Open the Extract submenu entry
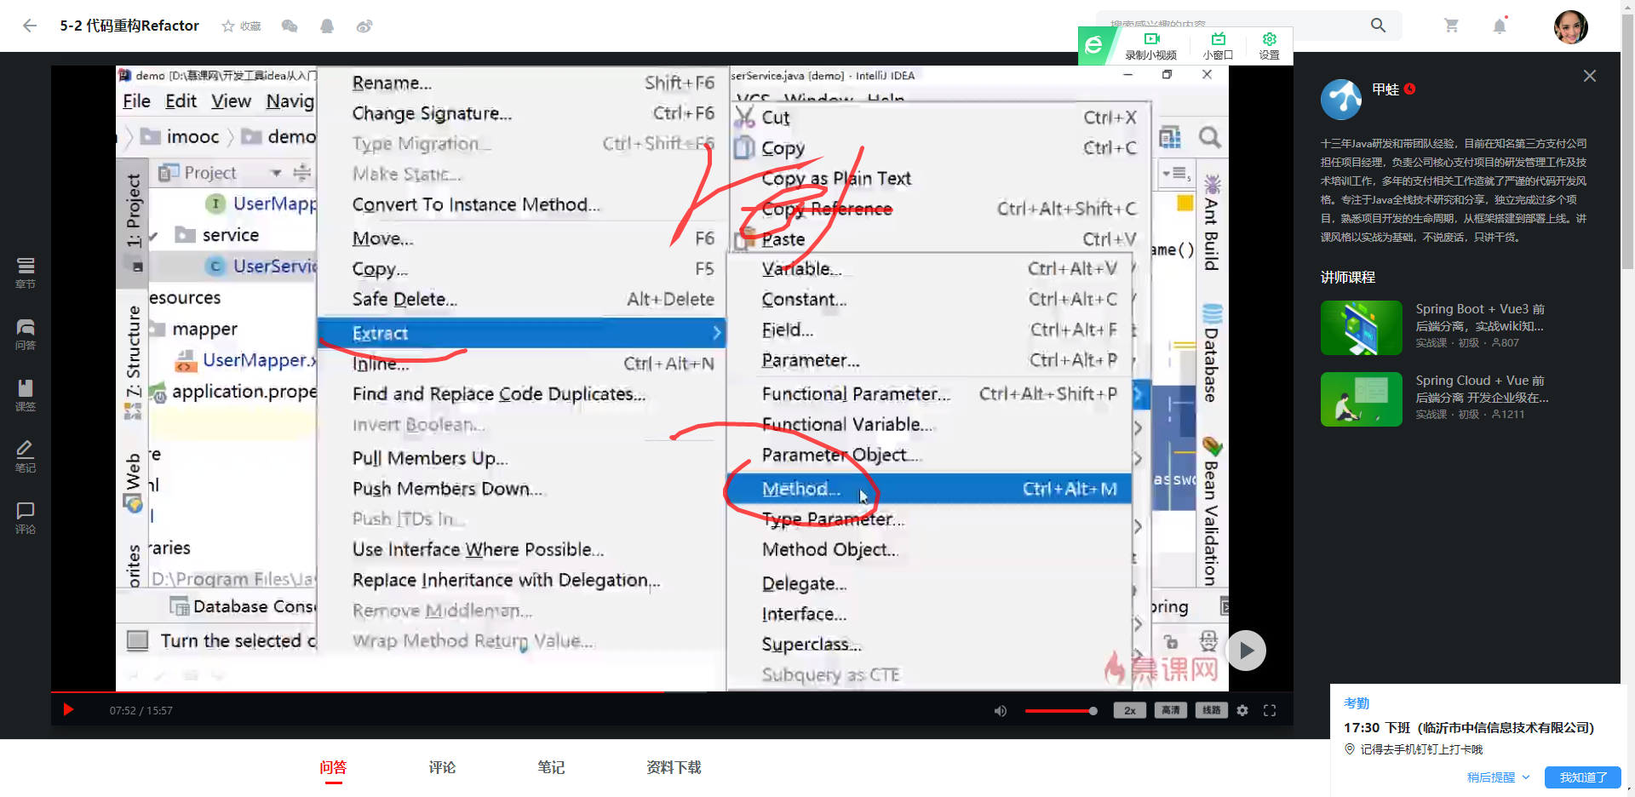The height and width of the screenshot is (797, 1635). click(x=522, y=333)
